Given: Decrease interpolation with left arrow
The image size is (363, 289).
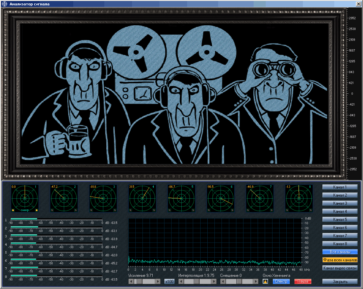Looking at the screenshot, I should (182, 281).
